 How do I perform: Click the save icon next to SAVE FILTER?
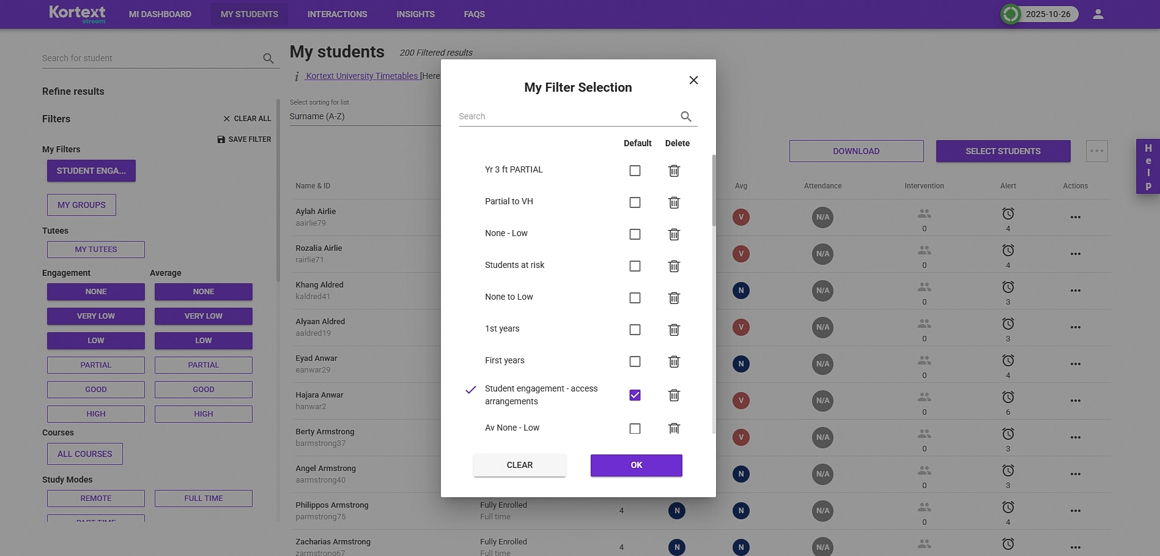point(221,139)
